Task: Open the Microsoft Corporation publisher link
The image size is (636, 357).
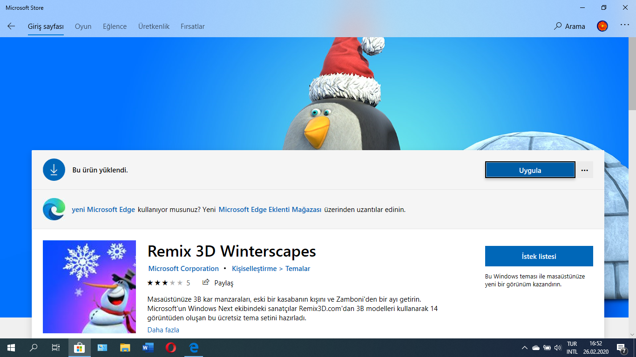Action: pos(183,269)
